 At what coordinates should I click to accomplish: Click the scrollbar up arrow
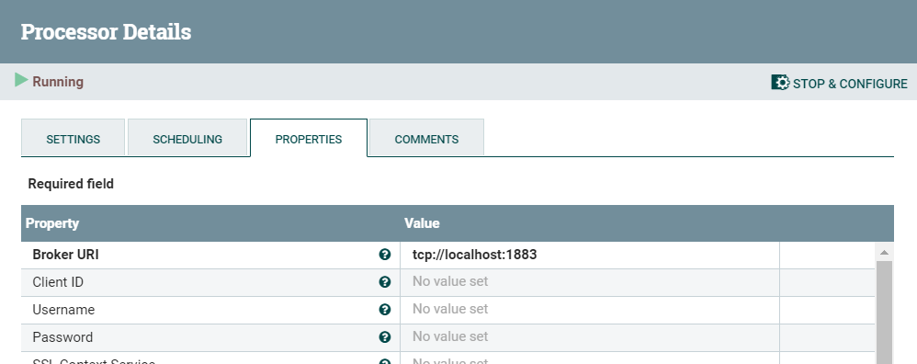tap(884, 252)
